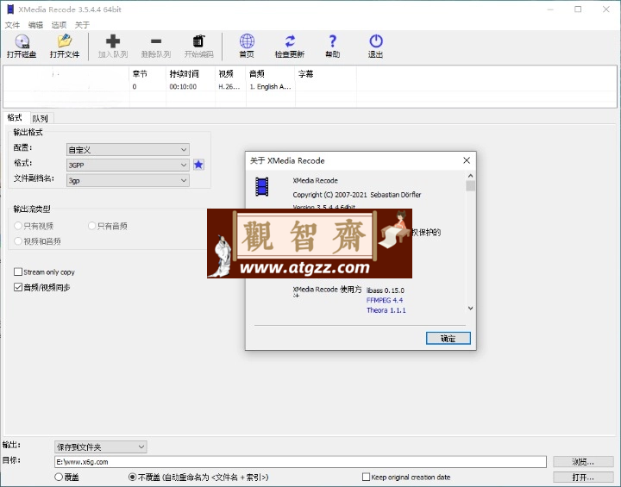This screenshot has height=487, width=621.
Task: Enable the Stream only copy checkbox
Action: coord(18,272)
